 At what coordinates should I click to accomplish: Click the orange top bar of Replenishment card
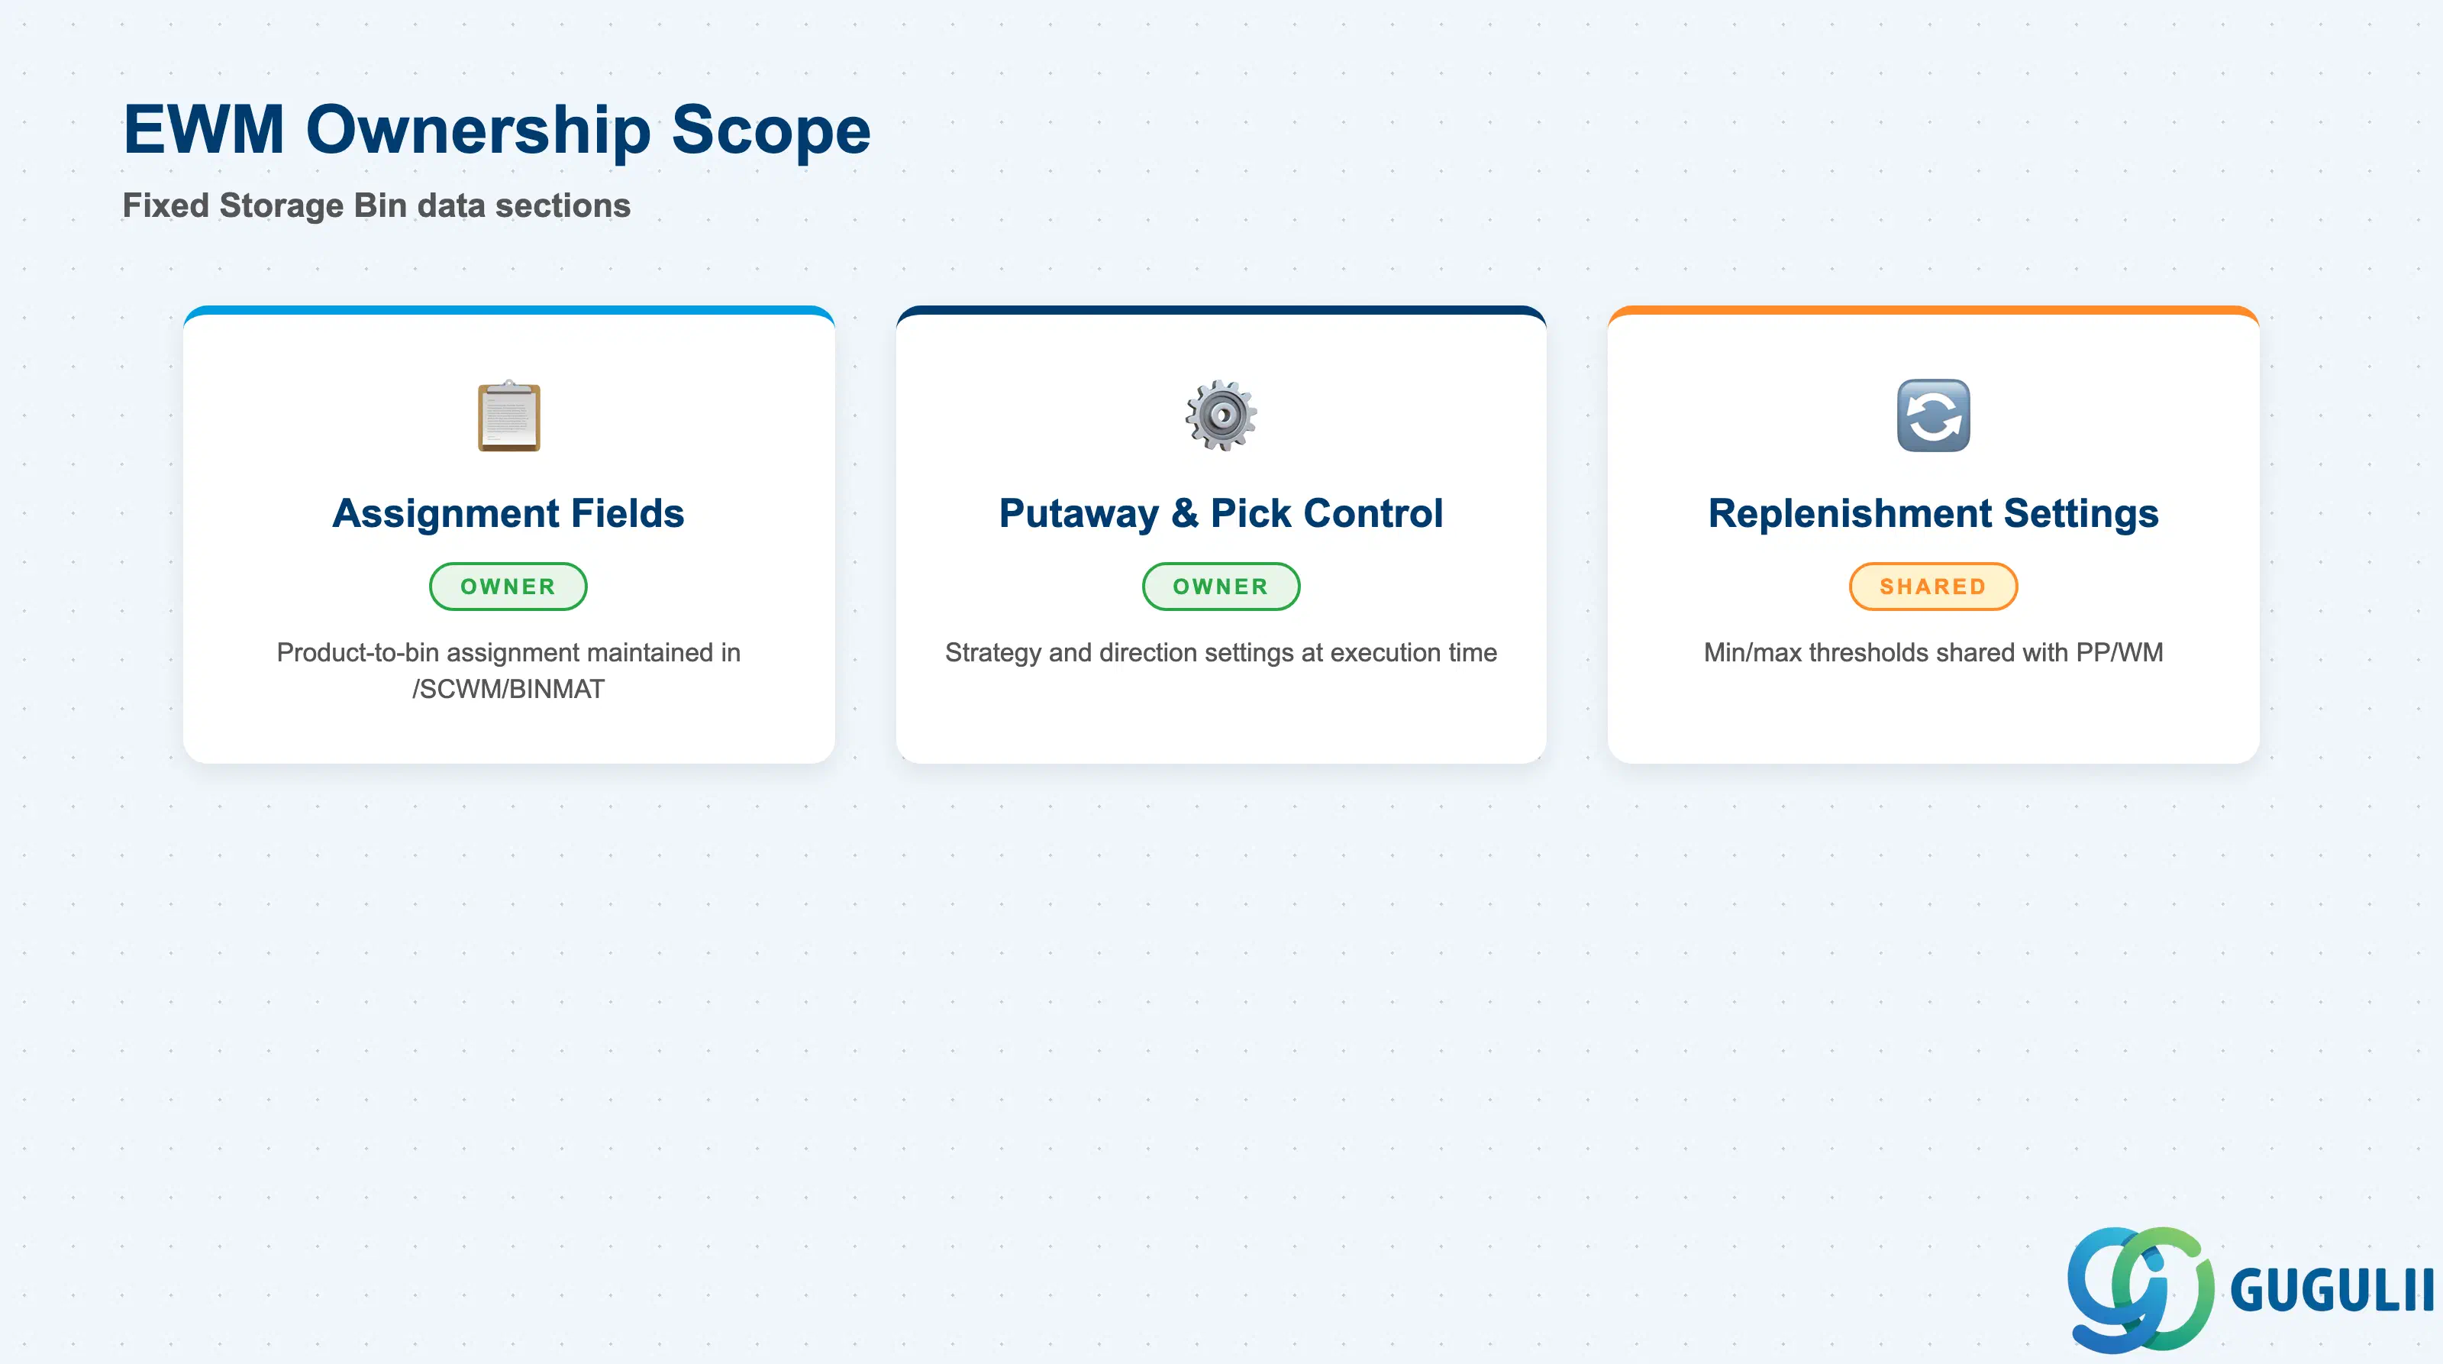[x=1933, y=310]
